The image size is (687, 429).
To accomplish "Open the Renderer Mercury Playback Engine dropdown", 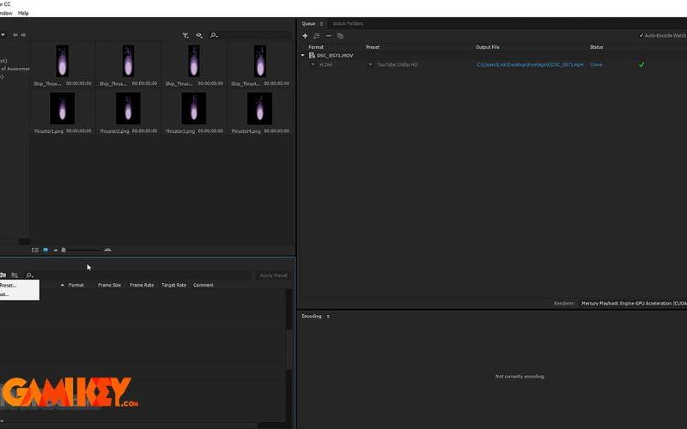I will pyautogui.click(x=634, y=304).
